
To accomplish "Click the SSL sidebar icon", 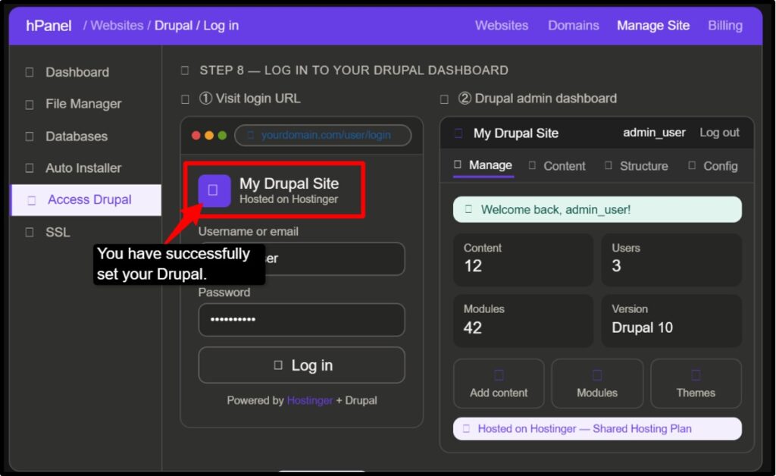I will point(30,232).
